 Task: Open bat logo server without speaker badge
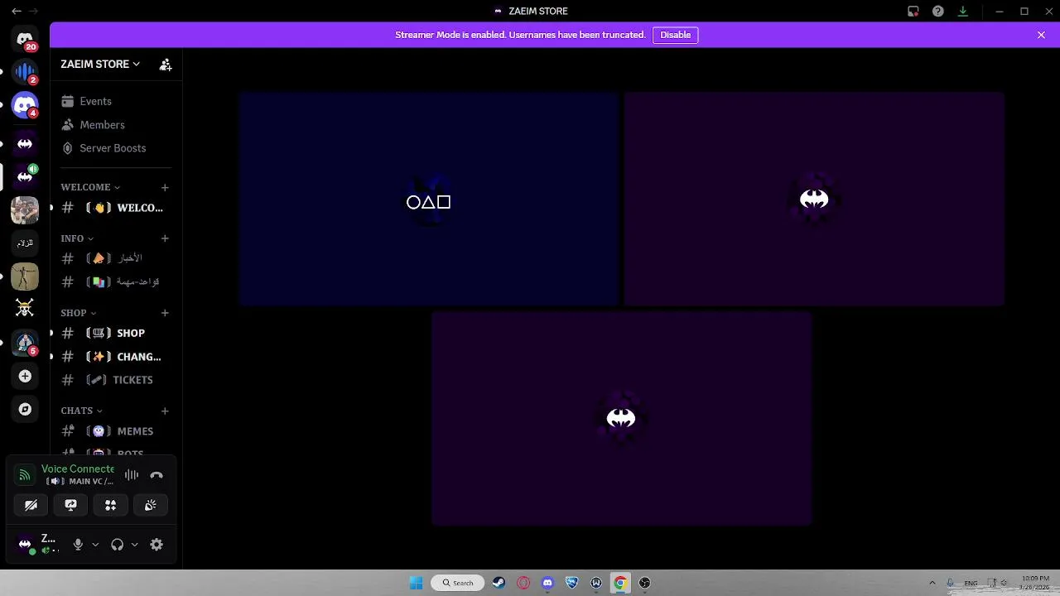tap(25, 144)
